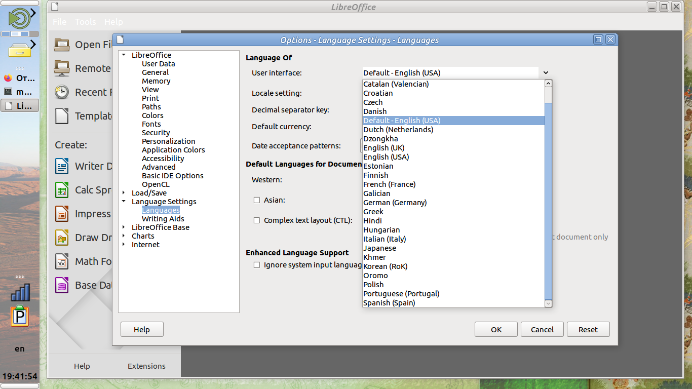Open the File menu
The width and height of the screenshot is (692, 389).
pyautogui.click(x=60, y=22)
